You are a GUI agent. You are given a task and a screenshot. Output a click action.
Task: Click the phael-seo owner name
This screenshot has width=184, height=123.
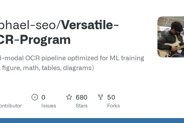click(28, 25)
